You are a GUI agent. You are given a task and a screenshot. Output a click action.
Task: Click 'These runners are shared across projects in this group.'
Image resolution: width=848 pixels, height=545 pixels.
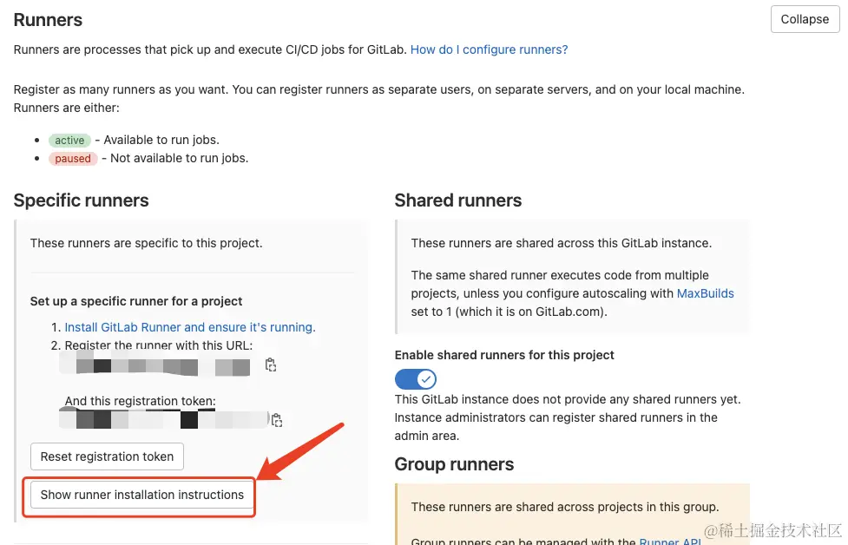tap(565, 507)
